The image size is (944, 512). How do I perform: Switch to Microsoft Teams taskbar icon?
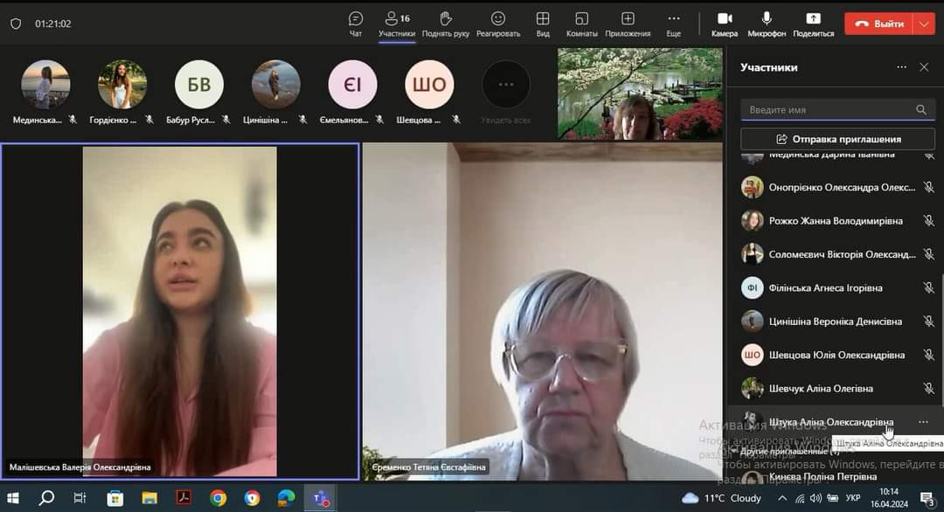coord(320,497)
